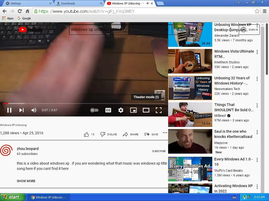Open the YouTube hamburger guide menu
The height and width of the screenshot is (201, 269).
(x=9, y=30)
